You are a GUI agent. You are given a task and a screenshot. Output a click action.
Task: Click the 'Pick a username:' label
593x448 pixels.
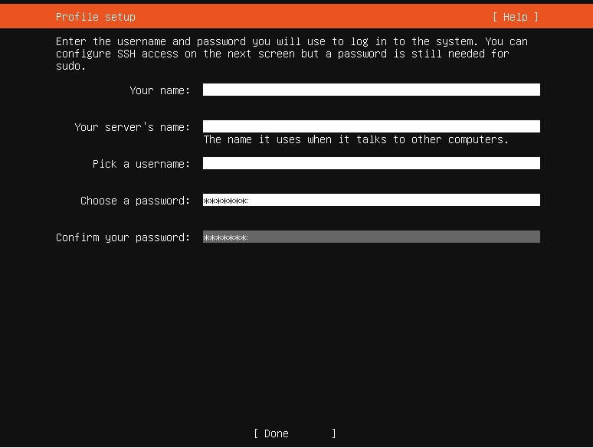click(142, 164)
